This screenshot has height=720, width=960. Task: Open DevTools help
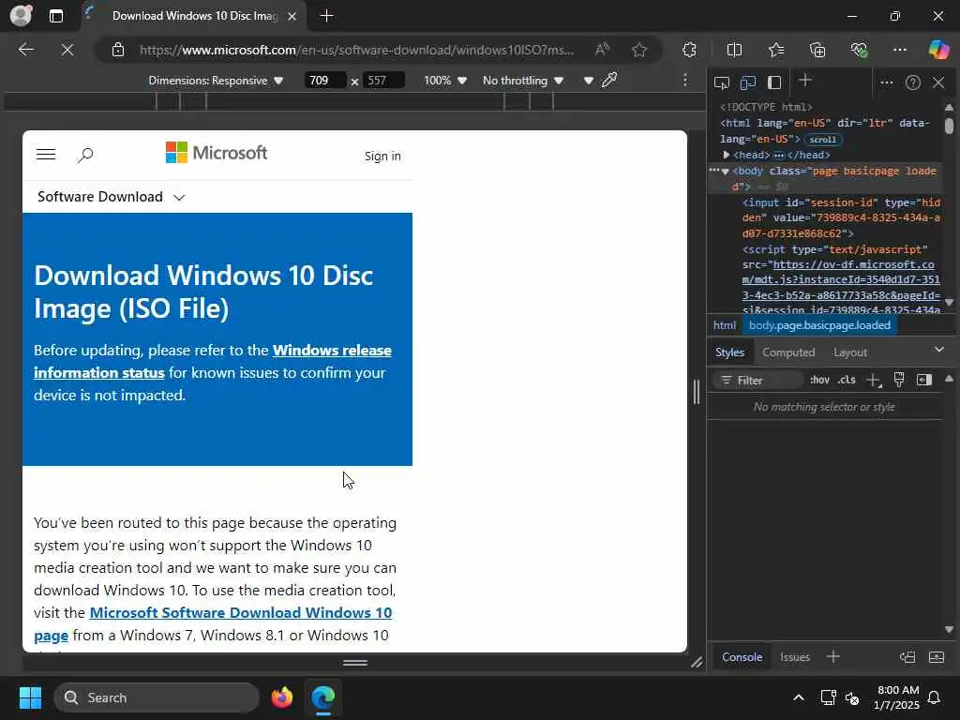point(913,82)
